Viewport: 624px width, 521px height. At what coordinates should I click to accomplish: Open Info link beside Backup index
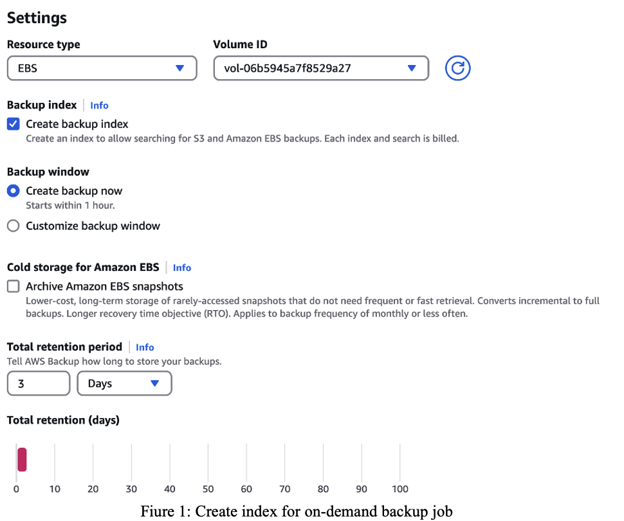[x=99, y=105]
